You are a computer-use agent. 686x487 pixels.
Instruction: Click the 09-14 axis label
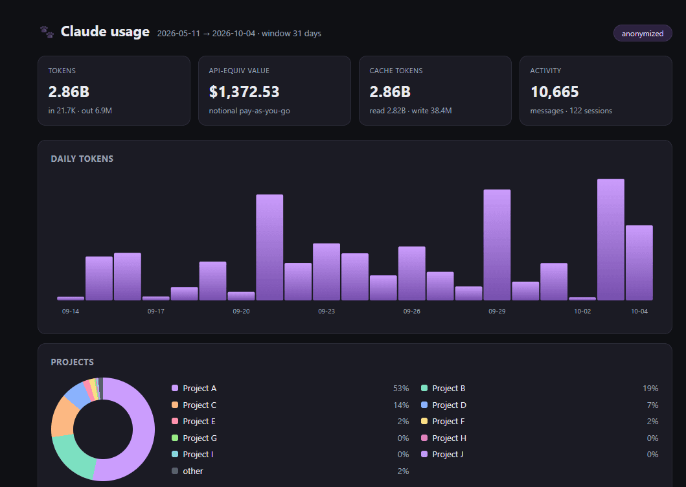pyautogui.click(x=71, y=311)
